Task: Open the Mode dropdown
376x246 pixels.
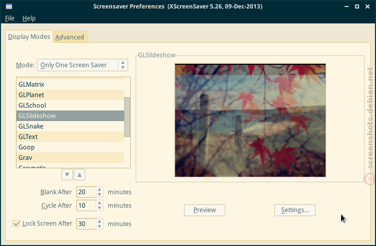Action: pyautogui.click(x=82, y=65)
